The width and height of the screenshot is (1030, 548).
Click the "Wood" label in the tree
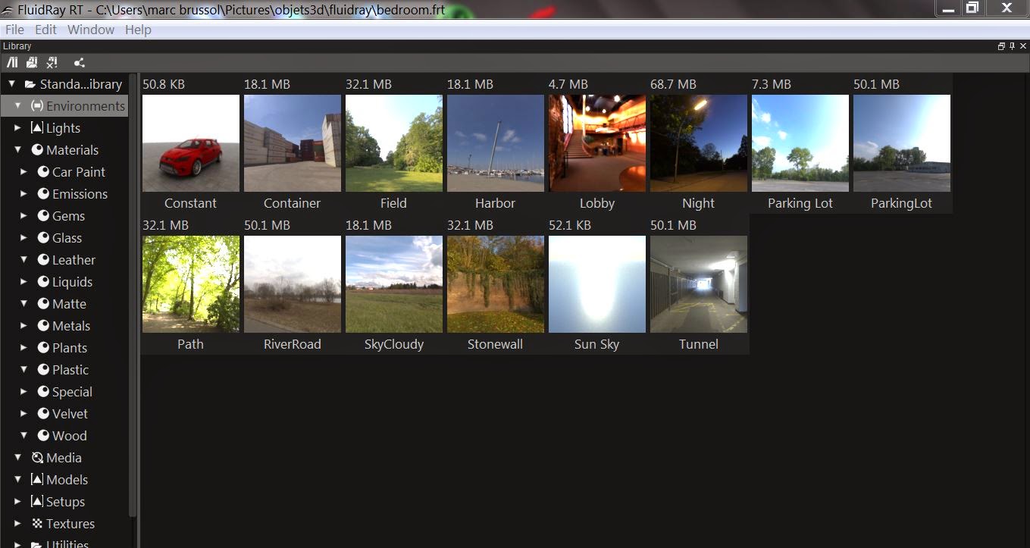(x=70, y=436)
